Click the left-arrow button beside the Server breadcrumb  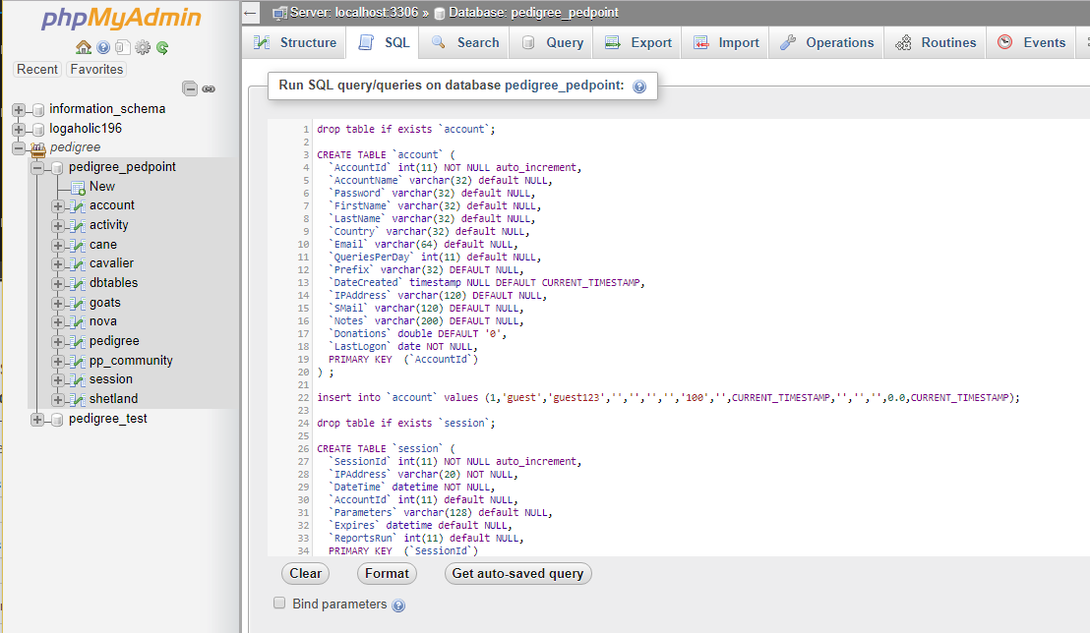[x=251, y=13]
